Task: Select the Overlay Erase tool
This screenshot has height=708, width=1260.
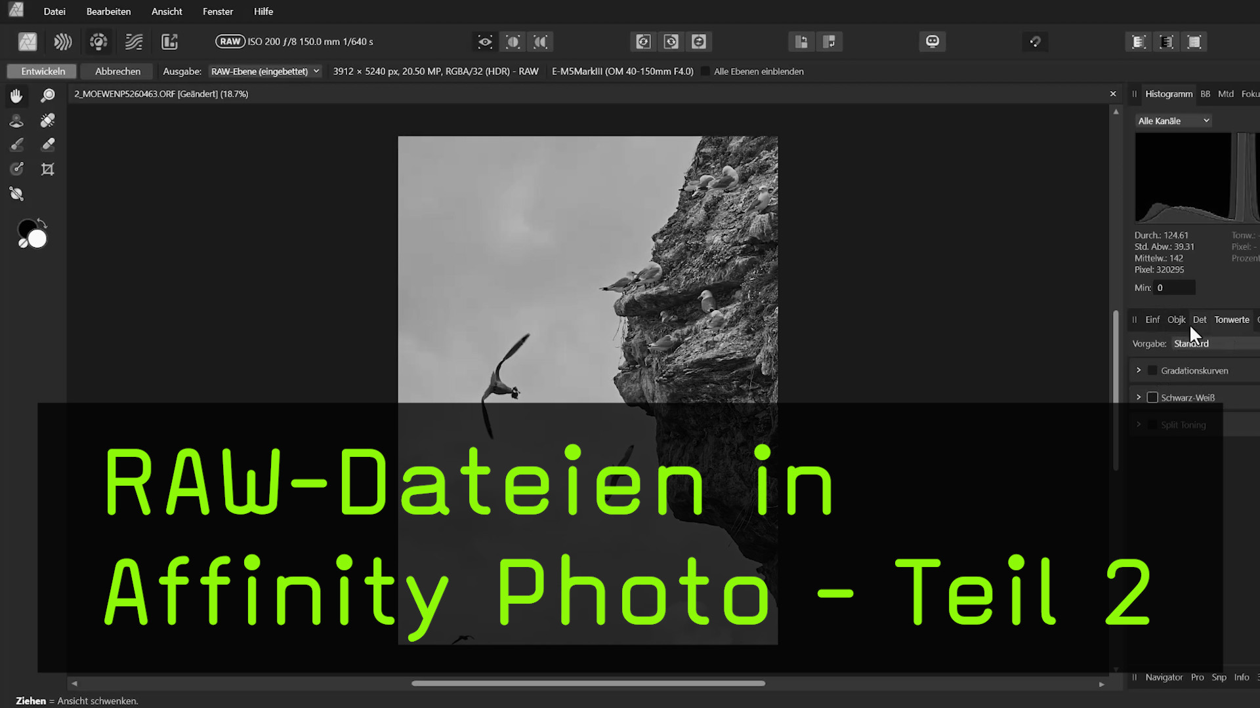Action: (47, 144)
